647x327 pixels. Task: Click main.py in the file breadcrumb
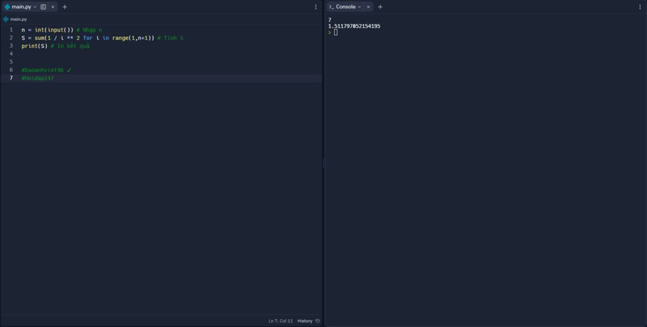coord(18,20)
